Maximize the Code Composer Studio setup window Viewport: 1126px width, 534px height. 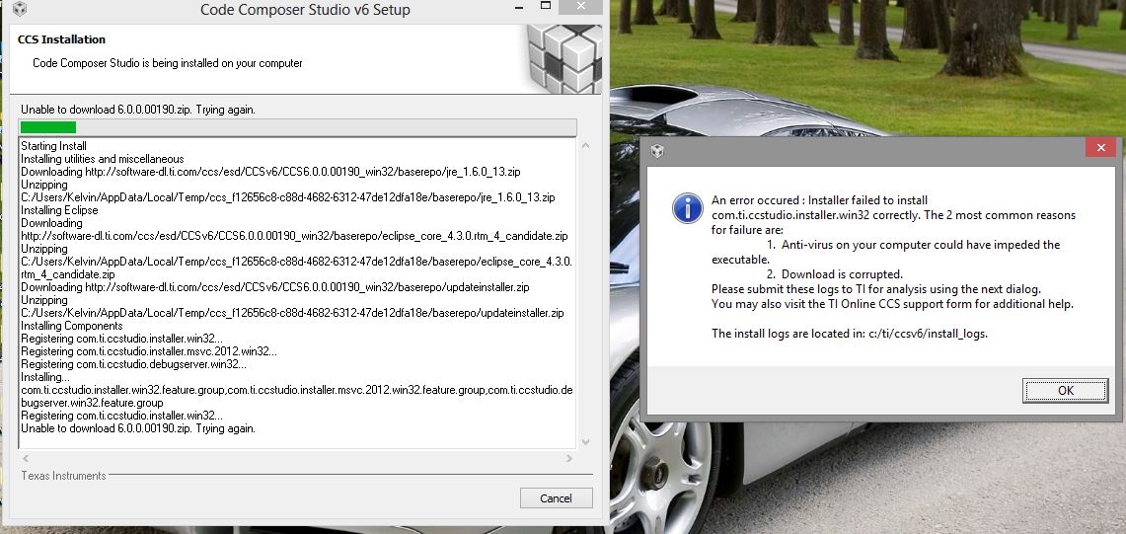click(546, 7)
